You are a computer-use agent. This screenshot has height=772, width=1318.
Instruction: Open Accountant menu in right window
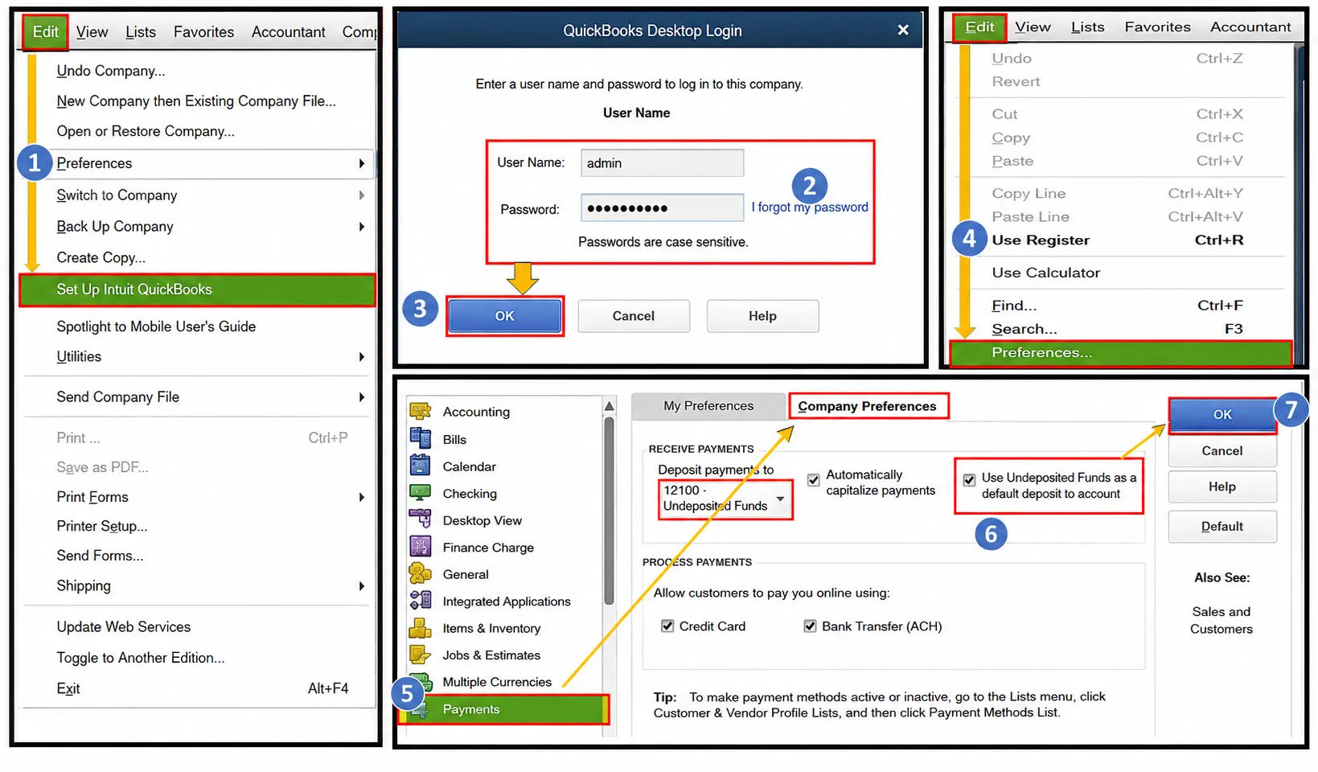point(1250,27)
